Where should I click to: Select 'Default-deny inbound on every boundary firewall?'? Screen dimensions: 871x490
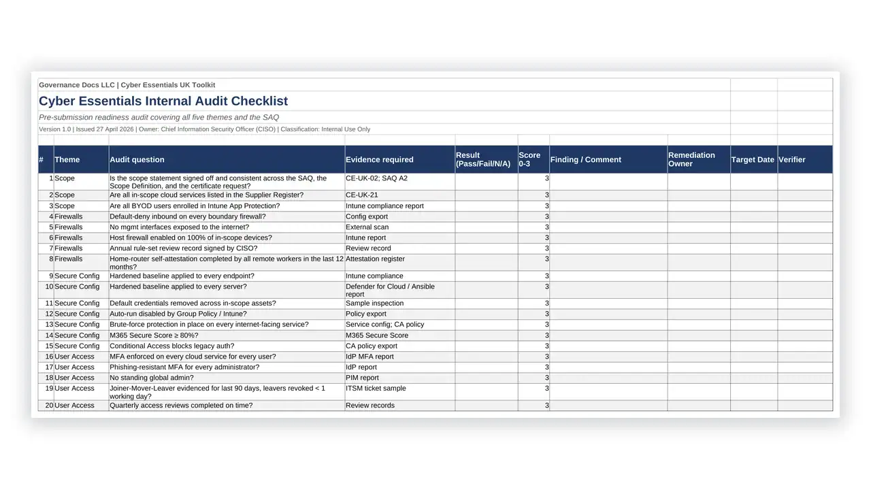227,217
